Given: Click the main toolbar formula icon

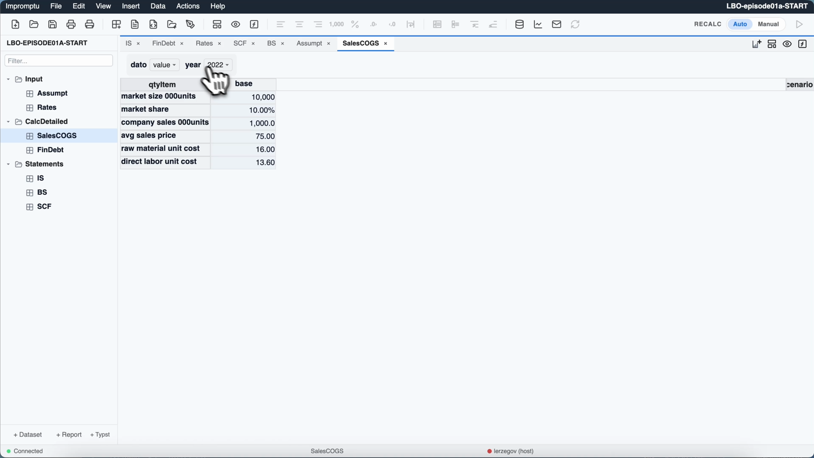Looking at the screenshot, I should click(254, 24).
